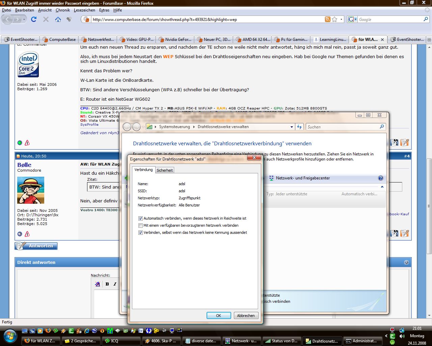The width and height of the screenshot is (432, 346).
Task: Collapse the Direkt antworten panel
Action: 406,262
